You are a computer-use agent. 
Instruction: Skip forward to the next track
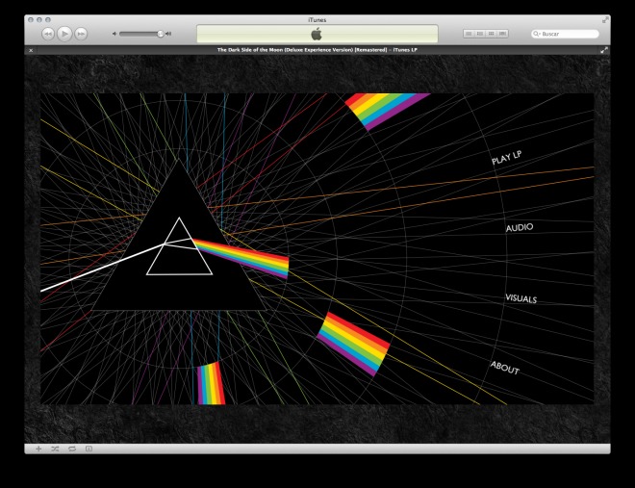81,34
